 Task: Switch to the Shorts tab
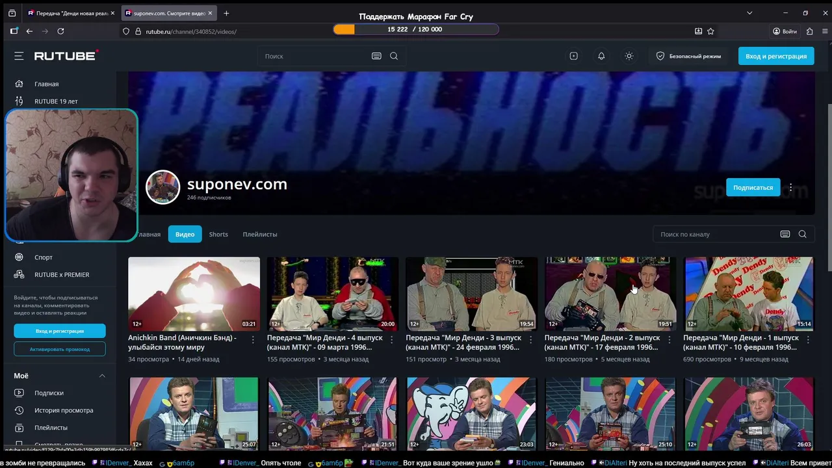pos(218,234)
